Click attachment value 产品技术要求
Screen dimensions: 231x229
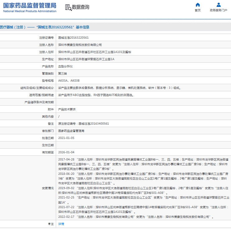click(x=67, y=109)
